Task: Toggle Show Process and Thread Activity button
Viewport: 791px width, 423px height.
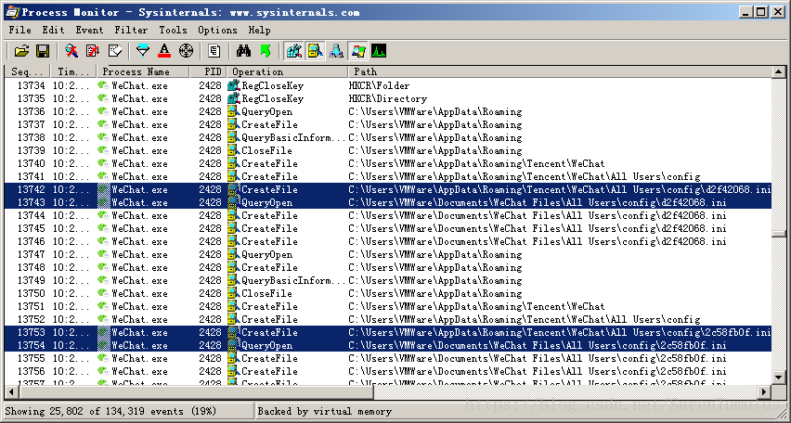Action: (x=358, y=51)
